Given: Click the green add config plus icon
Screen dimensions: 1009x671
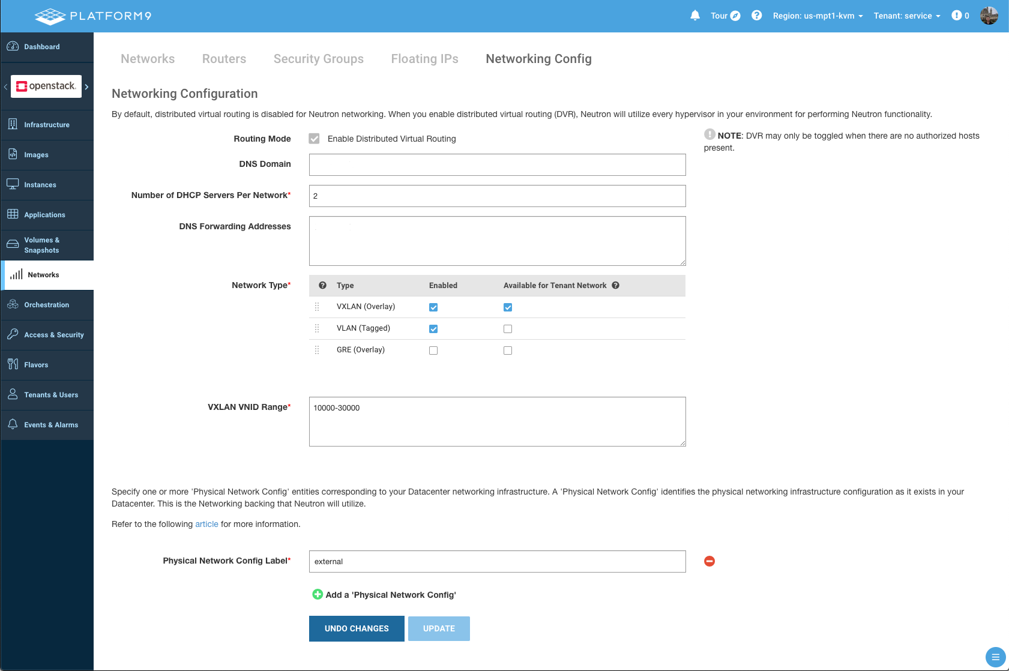Looking at the screenshot, I should [x=318, y=594].
